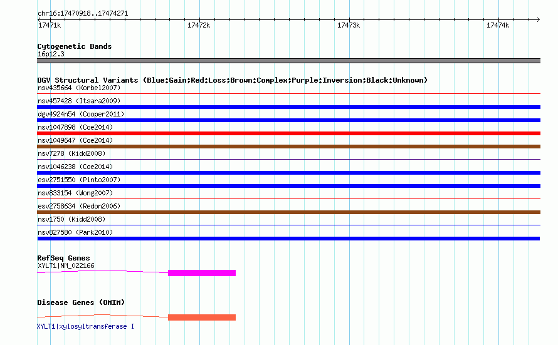Viewport: 558px width, 345px height.
Task: Click the magenta XYLT1 RefSeq exon block
Action: coord(202,273)
